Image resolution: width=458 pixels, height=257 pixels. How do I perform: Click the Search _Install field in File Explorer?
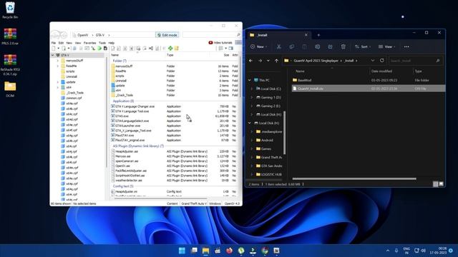point(415,61)
